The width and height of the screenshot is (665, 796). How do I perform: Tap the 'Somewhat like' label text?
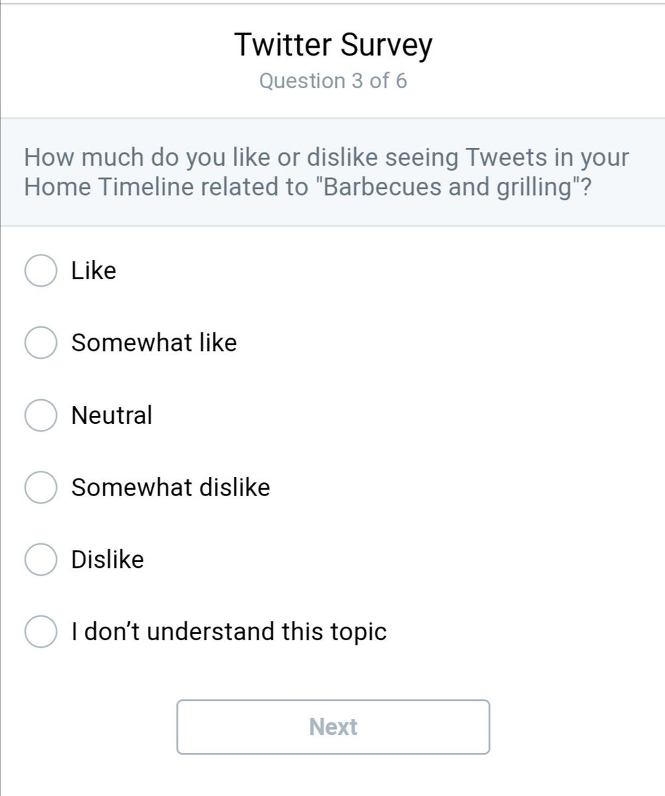pos(154,343)
